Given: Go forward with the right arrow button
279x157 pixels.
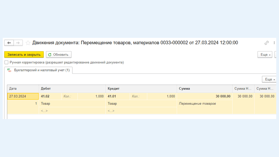Looking at the screenshot, I should pos(18,43).
